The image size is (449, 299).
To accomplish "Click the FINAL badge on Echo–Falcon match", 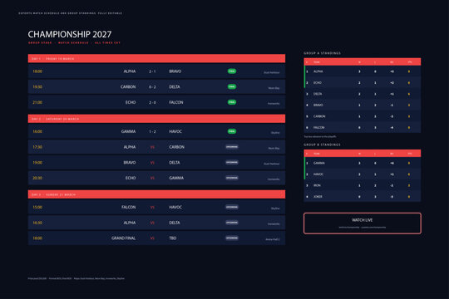I will click(x=232, y=102).
